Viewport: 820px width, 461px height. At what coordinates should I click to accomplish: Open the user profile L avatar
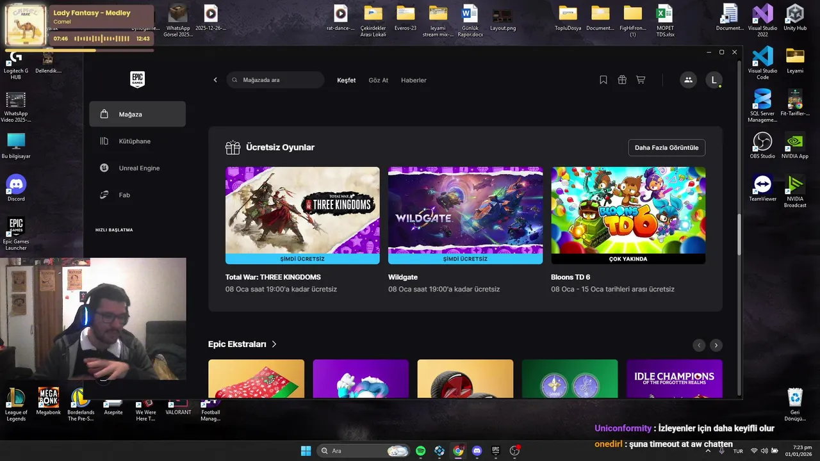pyautogui.click(x=714, y=80)
